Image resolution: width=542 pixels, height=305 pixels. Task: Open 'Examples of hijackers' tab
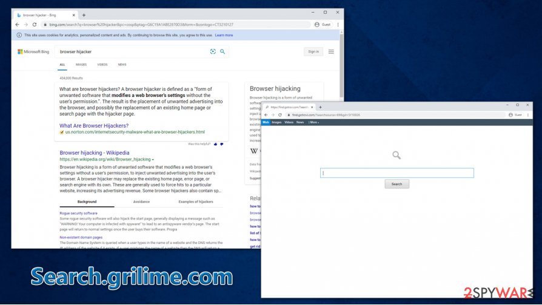pyautogui.click(x=196, y=202)
